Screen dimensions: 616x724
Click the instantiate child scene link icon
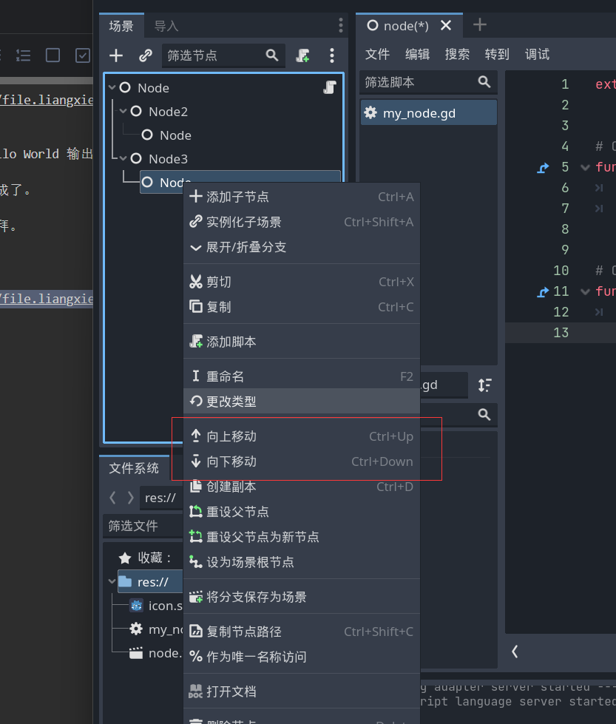tap(146, 55)
